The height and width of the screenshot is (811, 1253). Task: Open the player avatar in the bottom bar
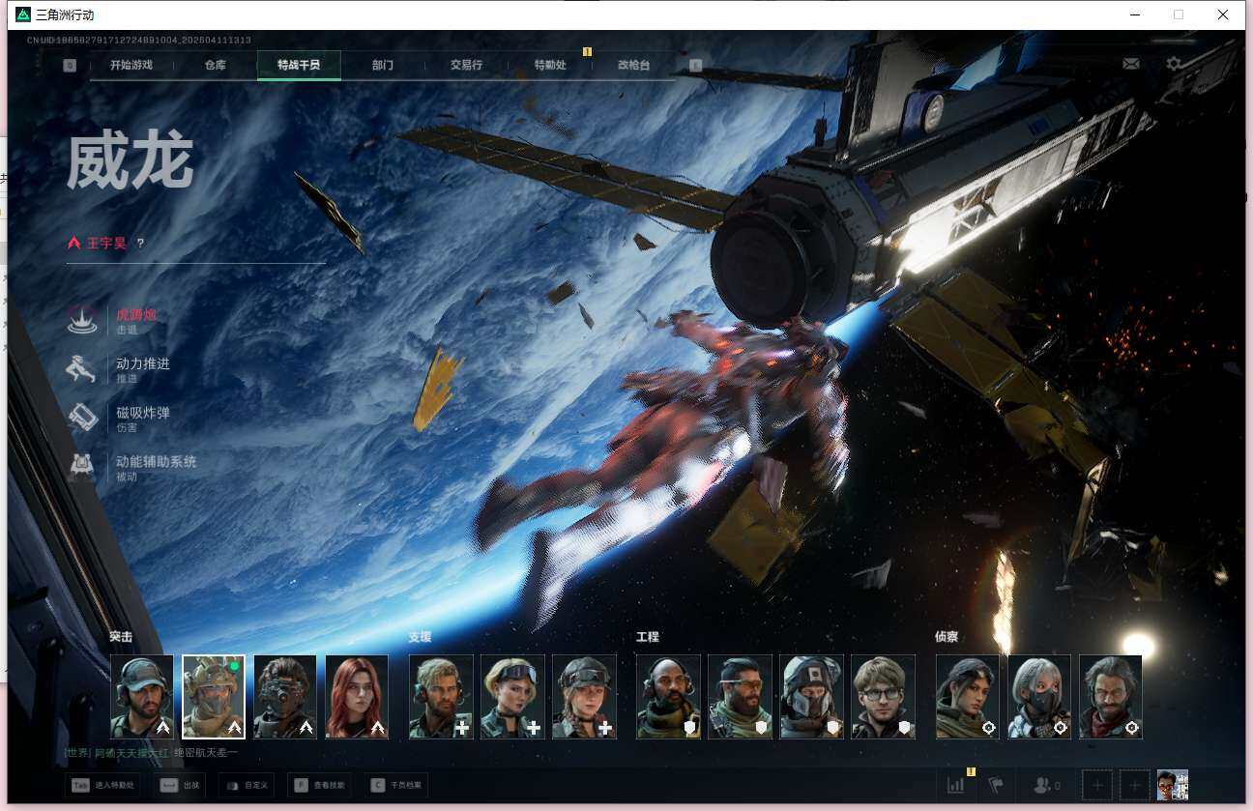[x=1172, y=785]
